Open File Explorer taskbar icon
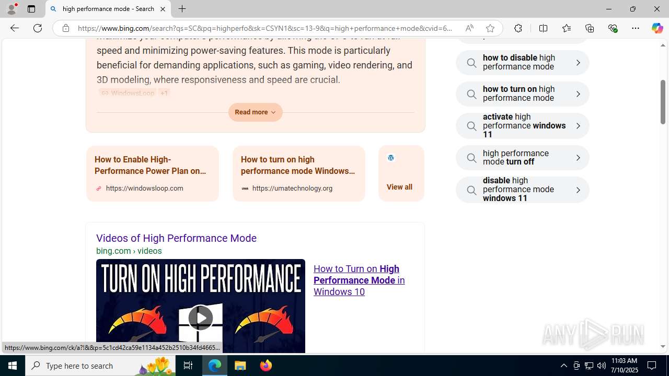 pyautogui.click(x=240, y=366)
